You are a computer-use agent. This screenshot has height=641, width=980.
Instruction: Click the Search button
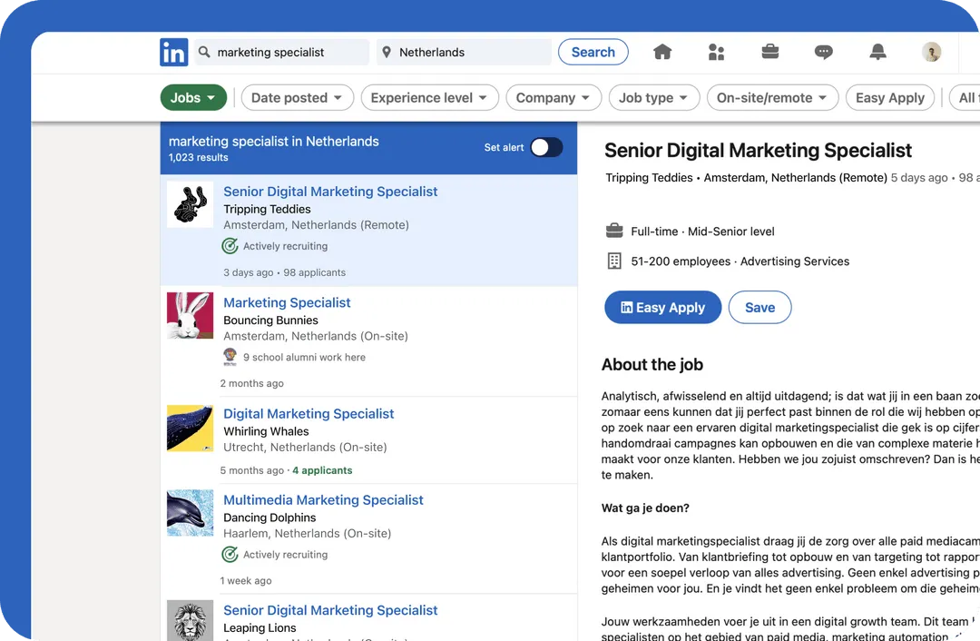pos(593,52)
